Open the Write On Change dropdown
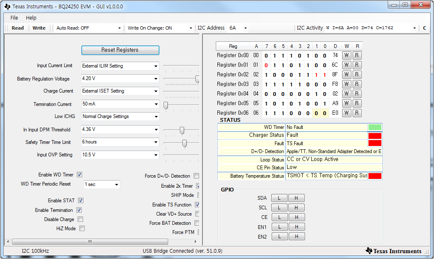Screen dimensions: 434x259 pyautogui.click(x=190, y=28)
